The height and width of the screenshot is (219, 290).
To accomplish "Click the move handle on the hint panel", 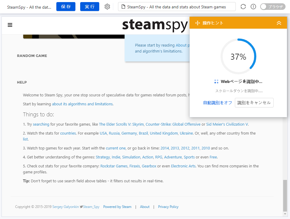I will pyautogui.click(x=198, y=23).
